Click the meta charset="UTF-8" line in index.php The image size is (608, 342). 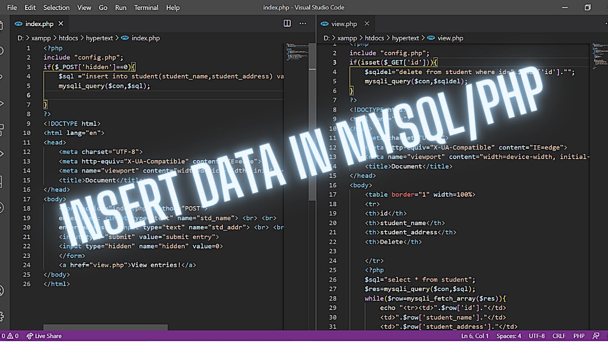pyautogui.click(x=101, y=152)
